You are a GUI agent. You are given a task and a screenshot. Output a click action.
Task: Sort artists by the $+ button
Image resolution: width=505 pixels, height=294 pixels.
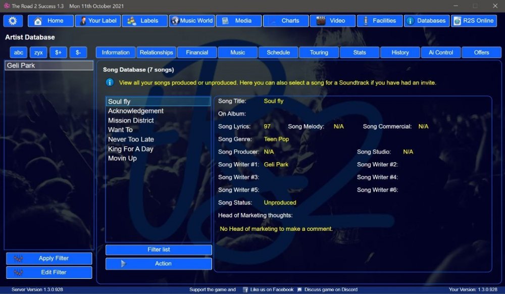pyautogui.click(x=58, y=53)
